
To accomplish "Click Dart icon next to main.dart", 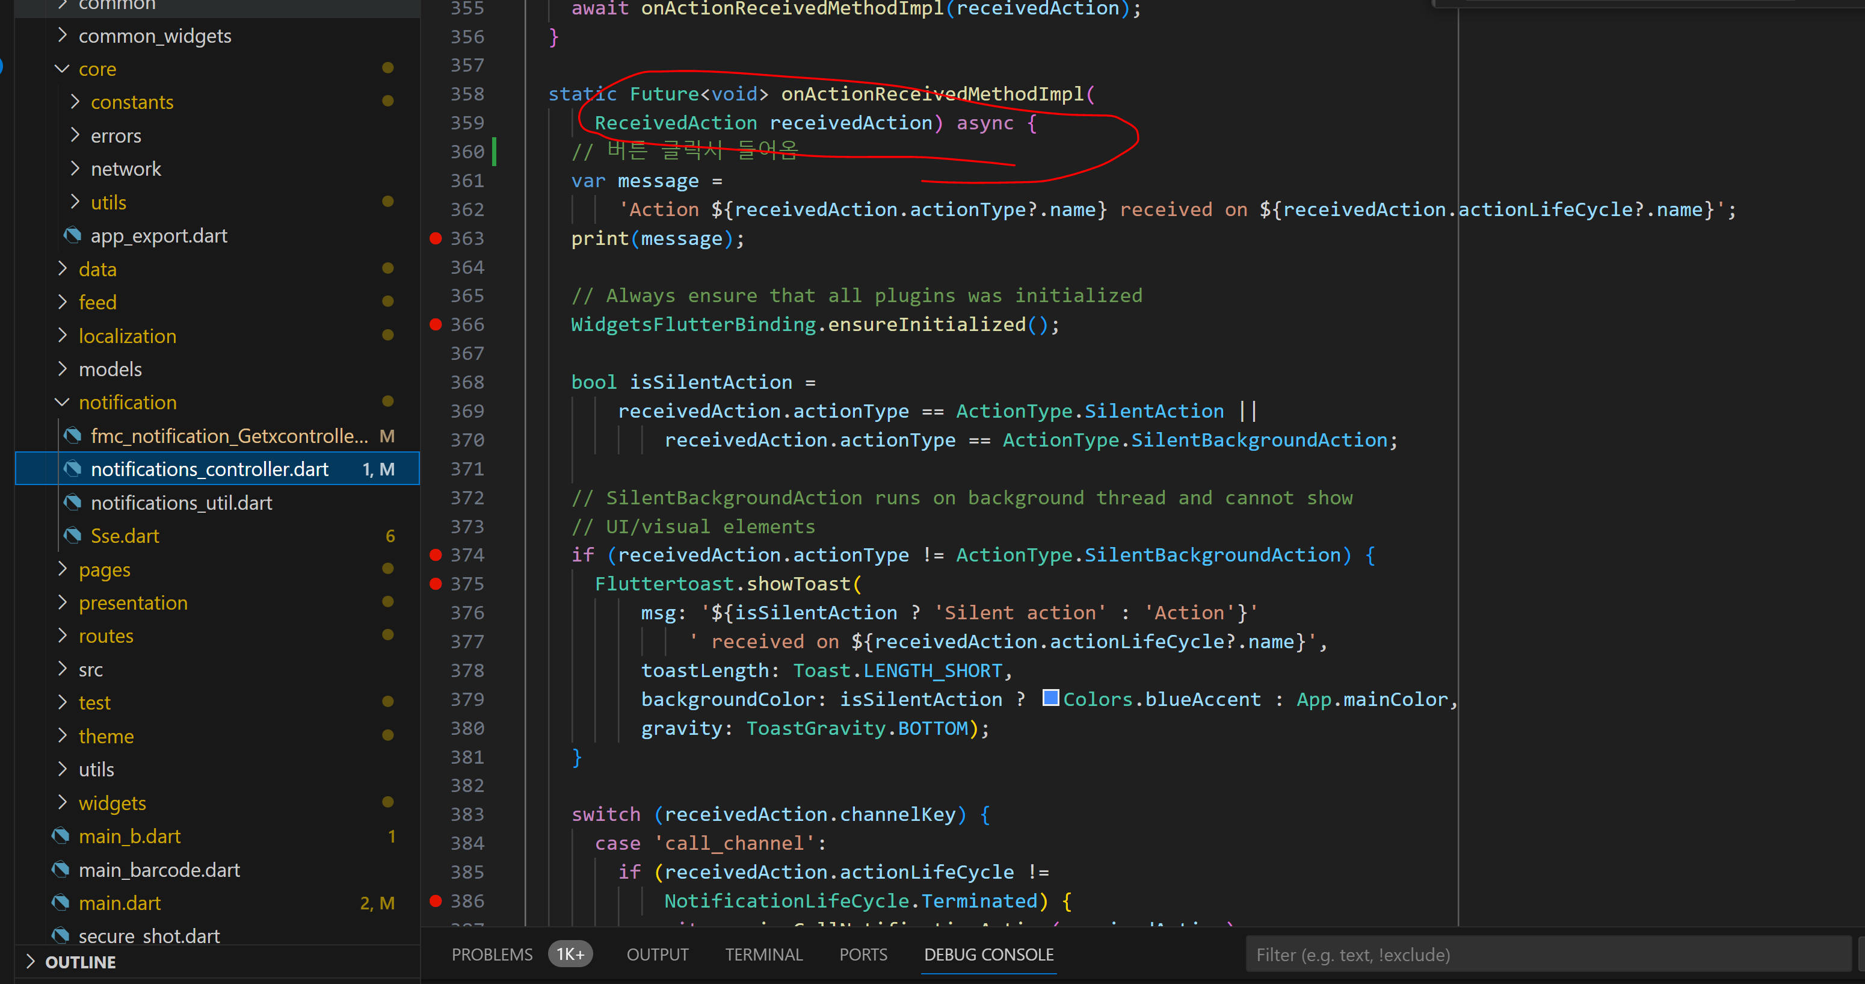I will 60,903.
